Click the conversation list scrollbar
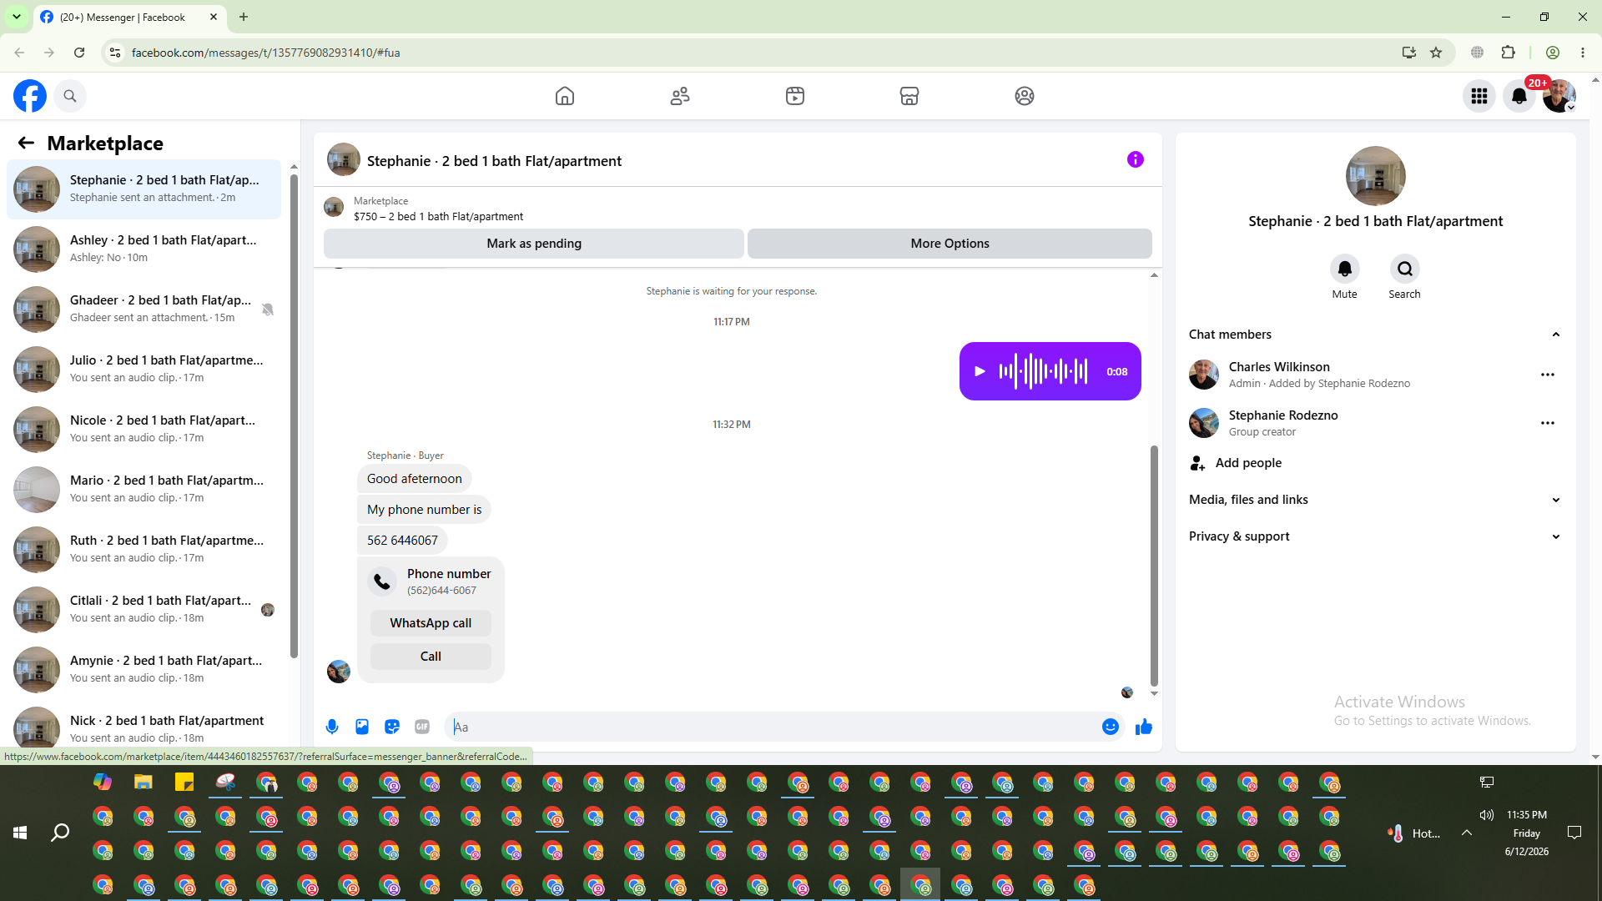Image resolution: width=1602 pixels, height=901 pixels. (294, 415)
